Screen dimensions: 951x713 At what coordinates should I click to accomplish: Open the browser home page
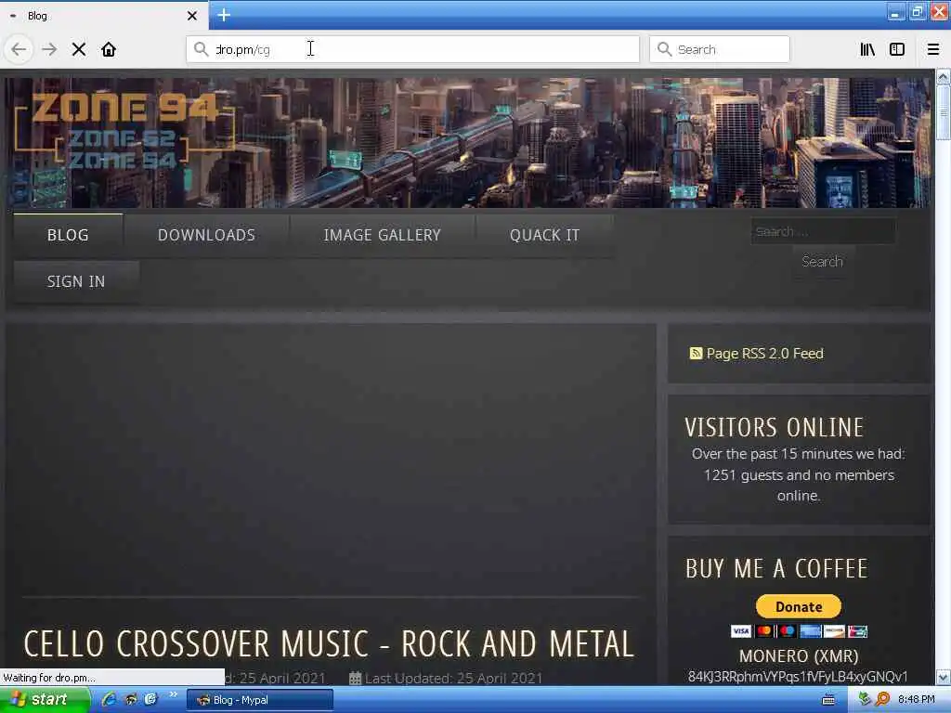(x=109, y=49)
